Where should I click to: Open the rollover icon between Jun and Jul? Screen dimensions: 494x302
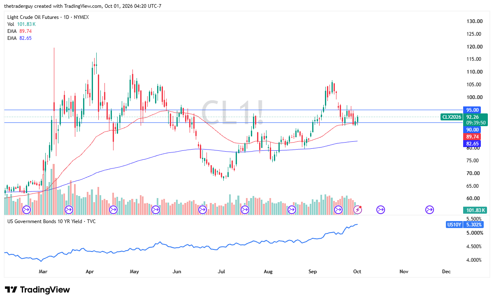pyautogui.click(x=202, y=210)
